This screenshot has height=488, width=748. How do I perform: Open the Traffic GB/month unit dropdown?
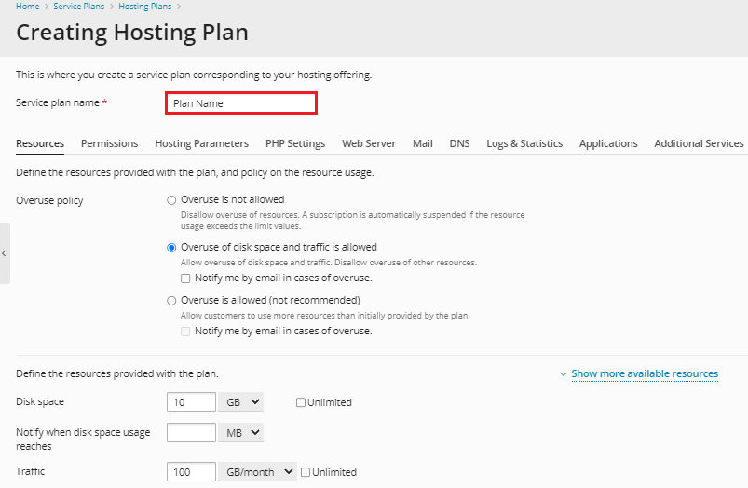point(257,472)
